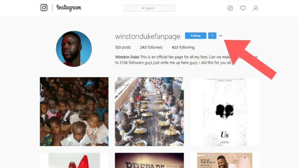This screenshot has width=298, height=168.
Task: View the 243 followers list
Action: click(x=151, y=47)
